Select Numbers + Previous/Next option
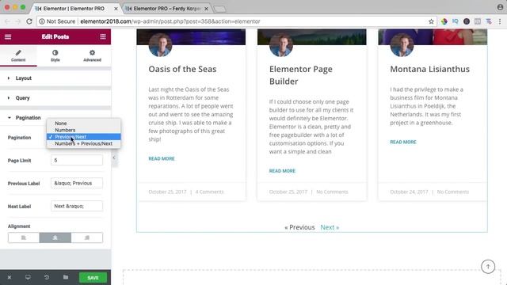 84,143
